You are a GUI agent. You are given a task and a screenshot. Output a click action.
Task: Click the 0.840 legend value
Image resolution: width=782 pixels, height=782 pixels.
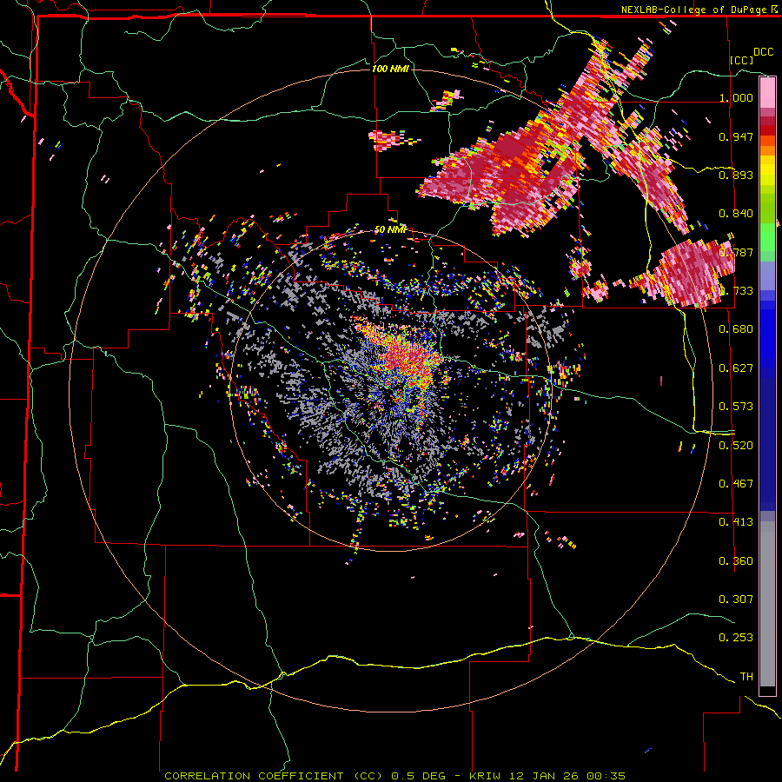736,214
